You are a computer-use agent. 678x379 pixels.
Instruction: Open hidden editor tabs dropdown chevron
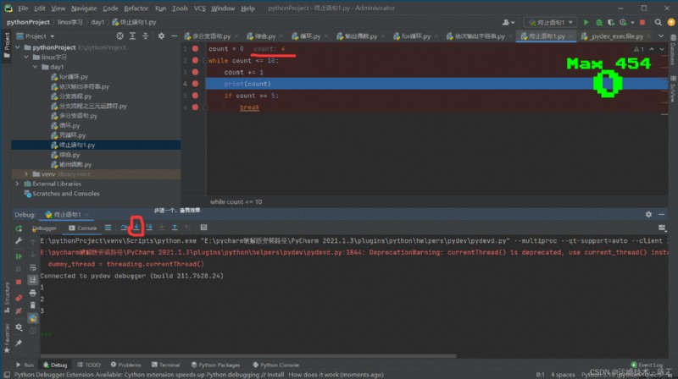pyautogui.click(x=661, y=36)
